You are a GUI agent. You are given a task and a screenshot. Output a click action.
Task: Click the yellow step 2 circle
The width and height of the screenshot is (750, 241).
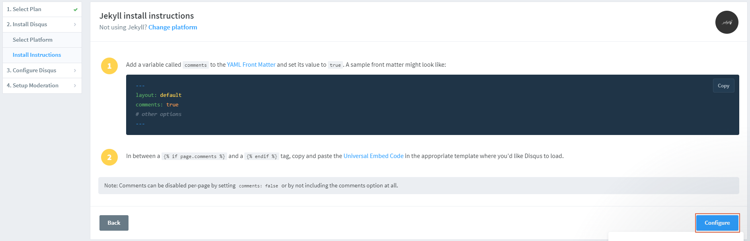(109, 157)
